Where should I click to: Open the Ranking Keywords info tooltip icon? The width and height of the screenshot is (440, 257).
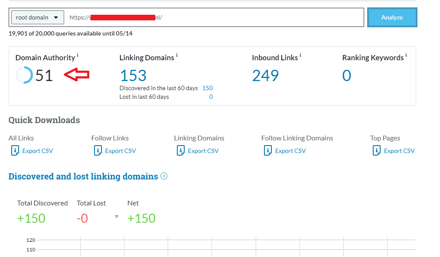point(406,55)
